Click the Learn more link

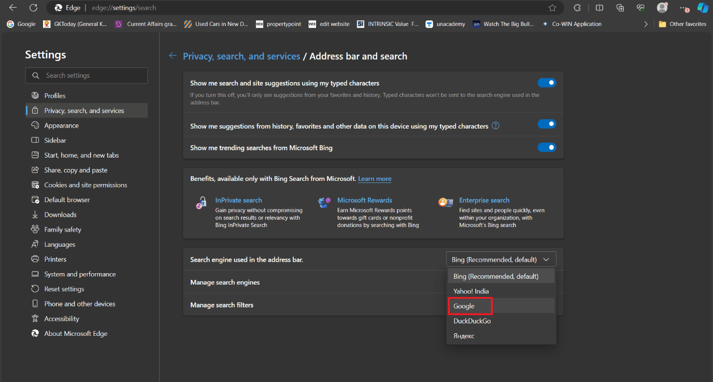(375, 179)
